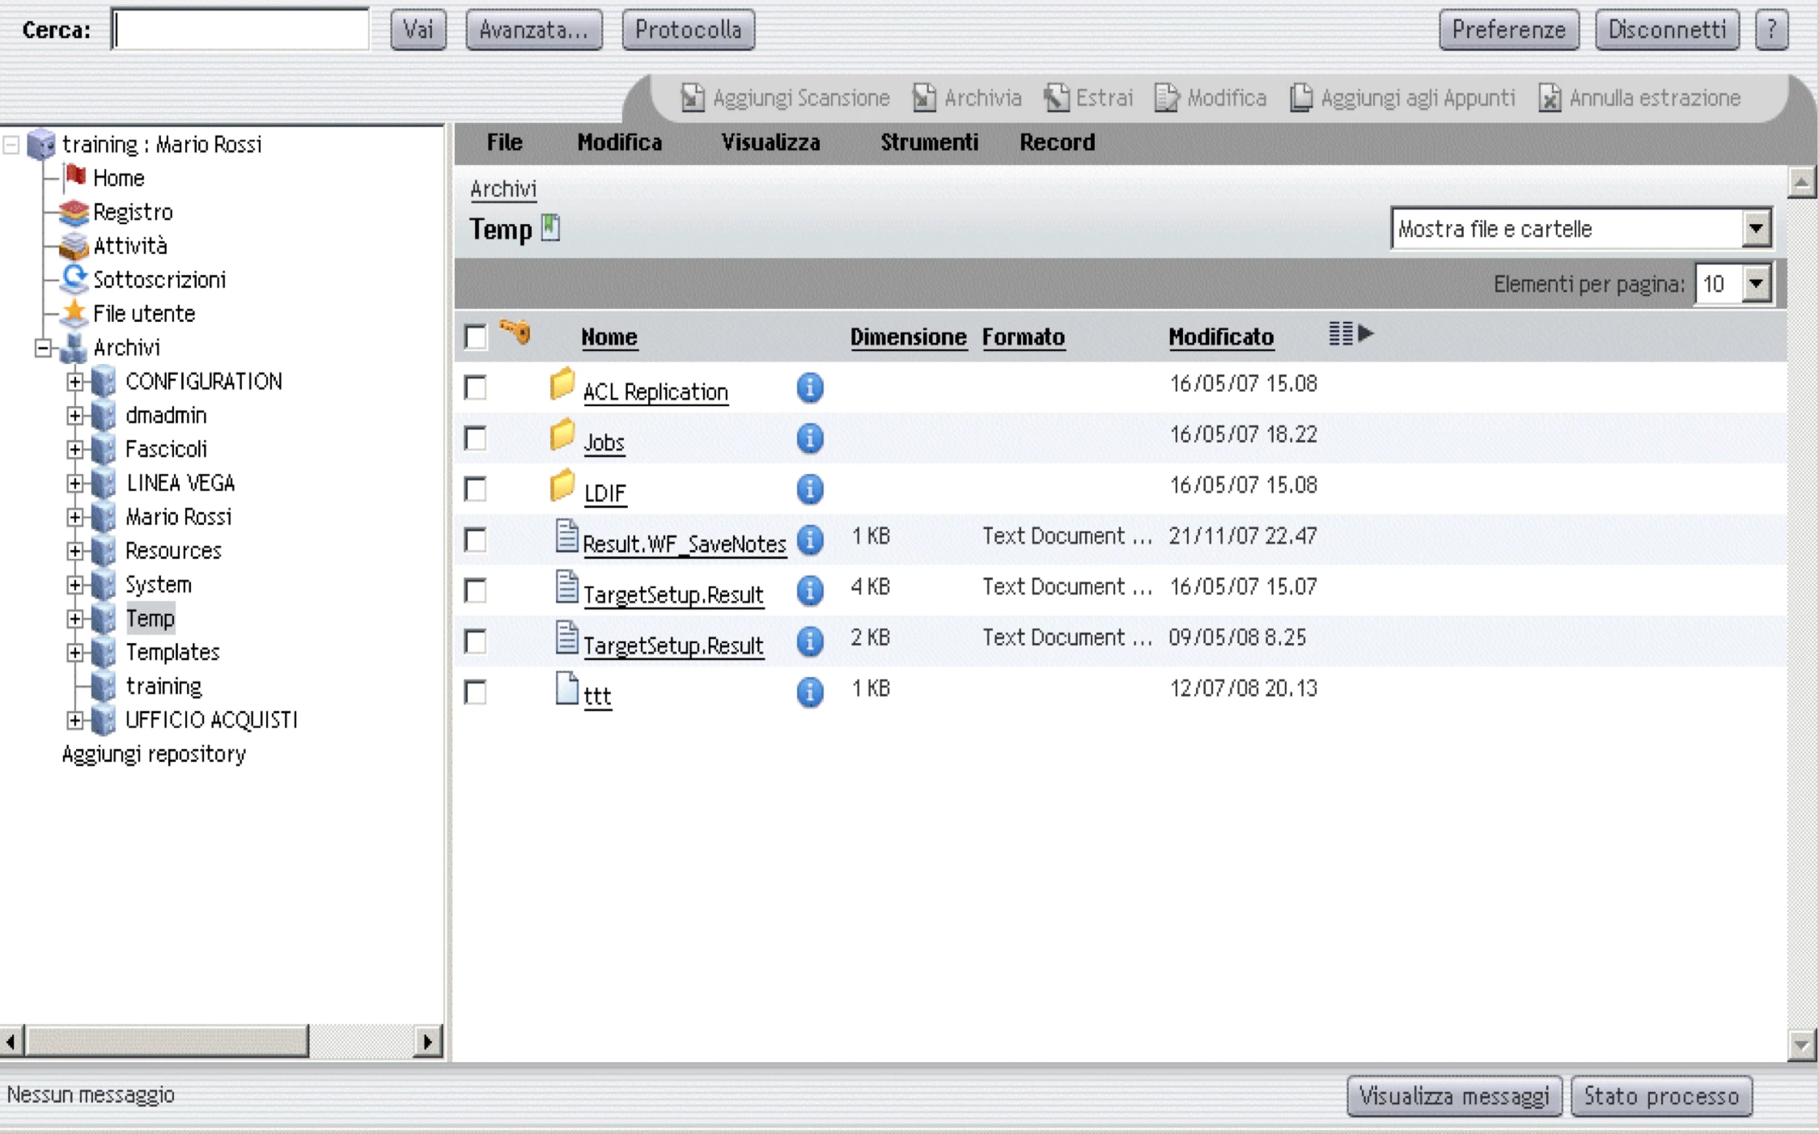The height and width of the screenshot is (1134, 1819).
Task: Click the Annulla estrazione icon
Action: [x=1549, y=98]
